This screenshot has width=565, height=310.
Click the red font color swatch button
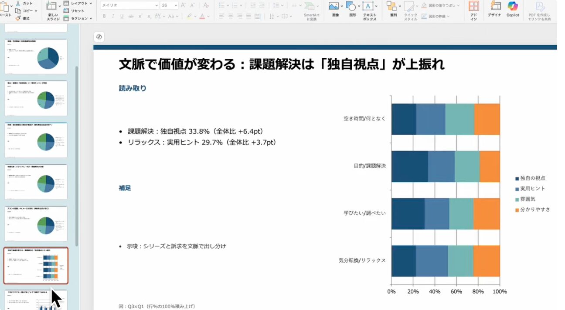[202, 16]
